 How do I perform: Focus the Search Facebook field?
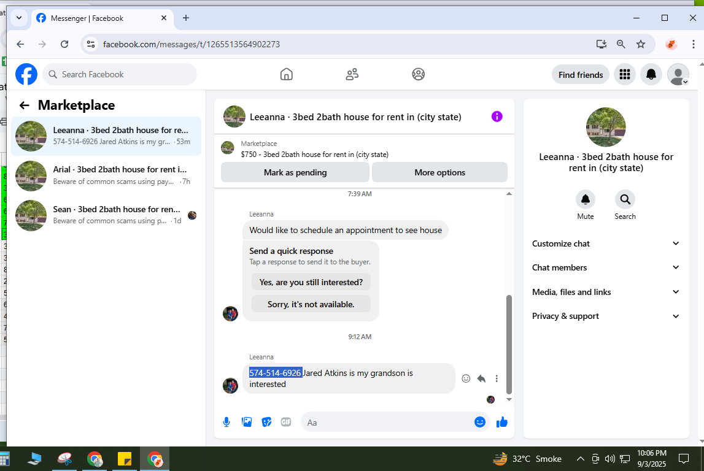point(120,74)
